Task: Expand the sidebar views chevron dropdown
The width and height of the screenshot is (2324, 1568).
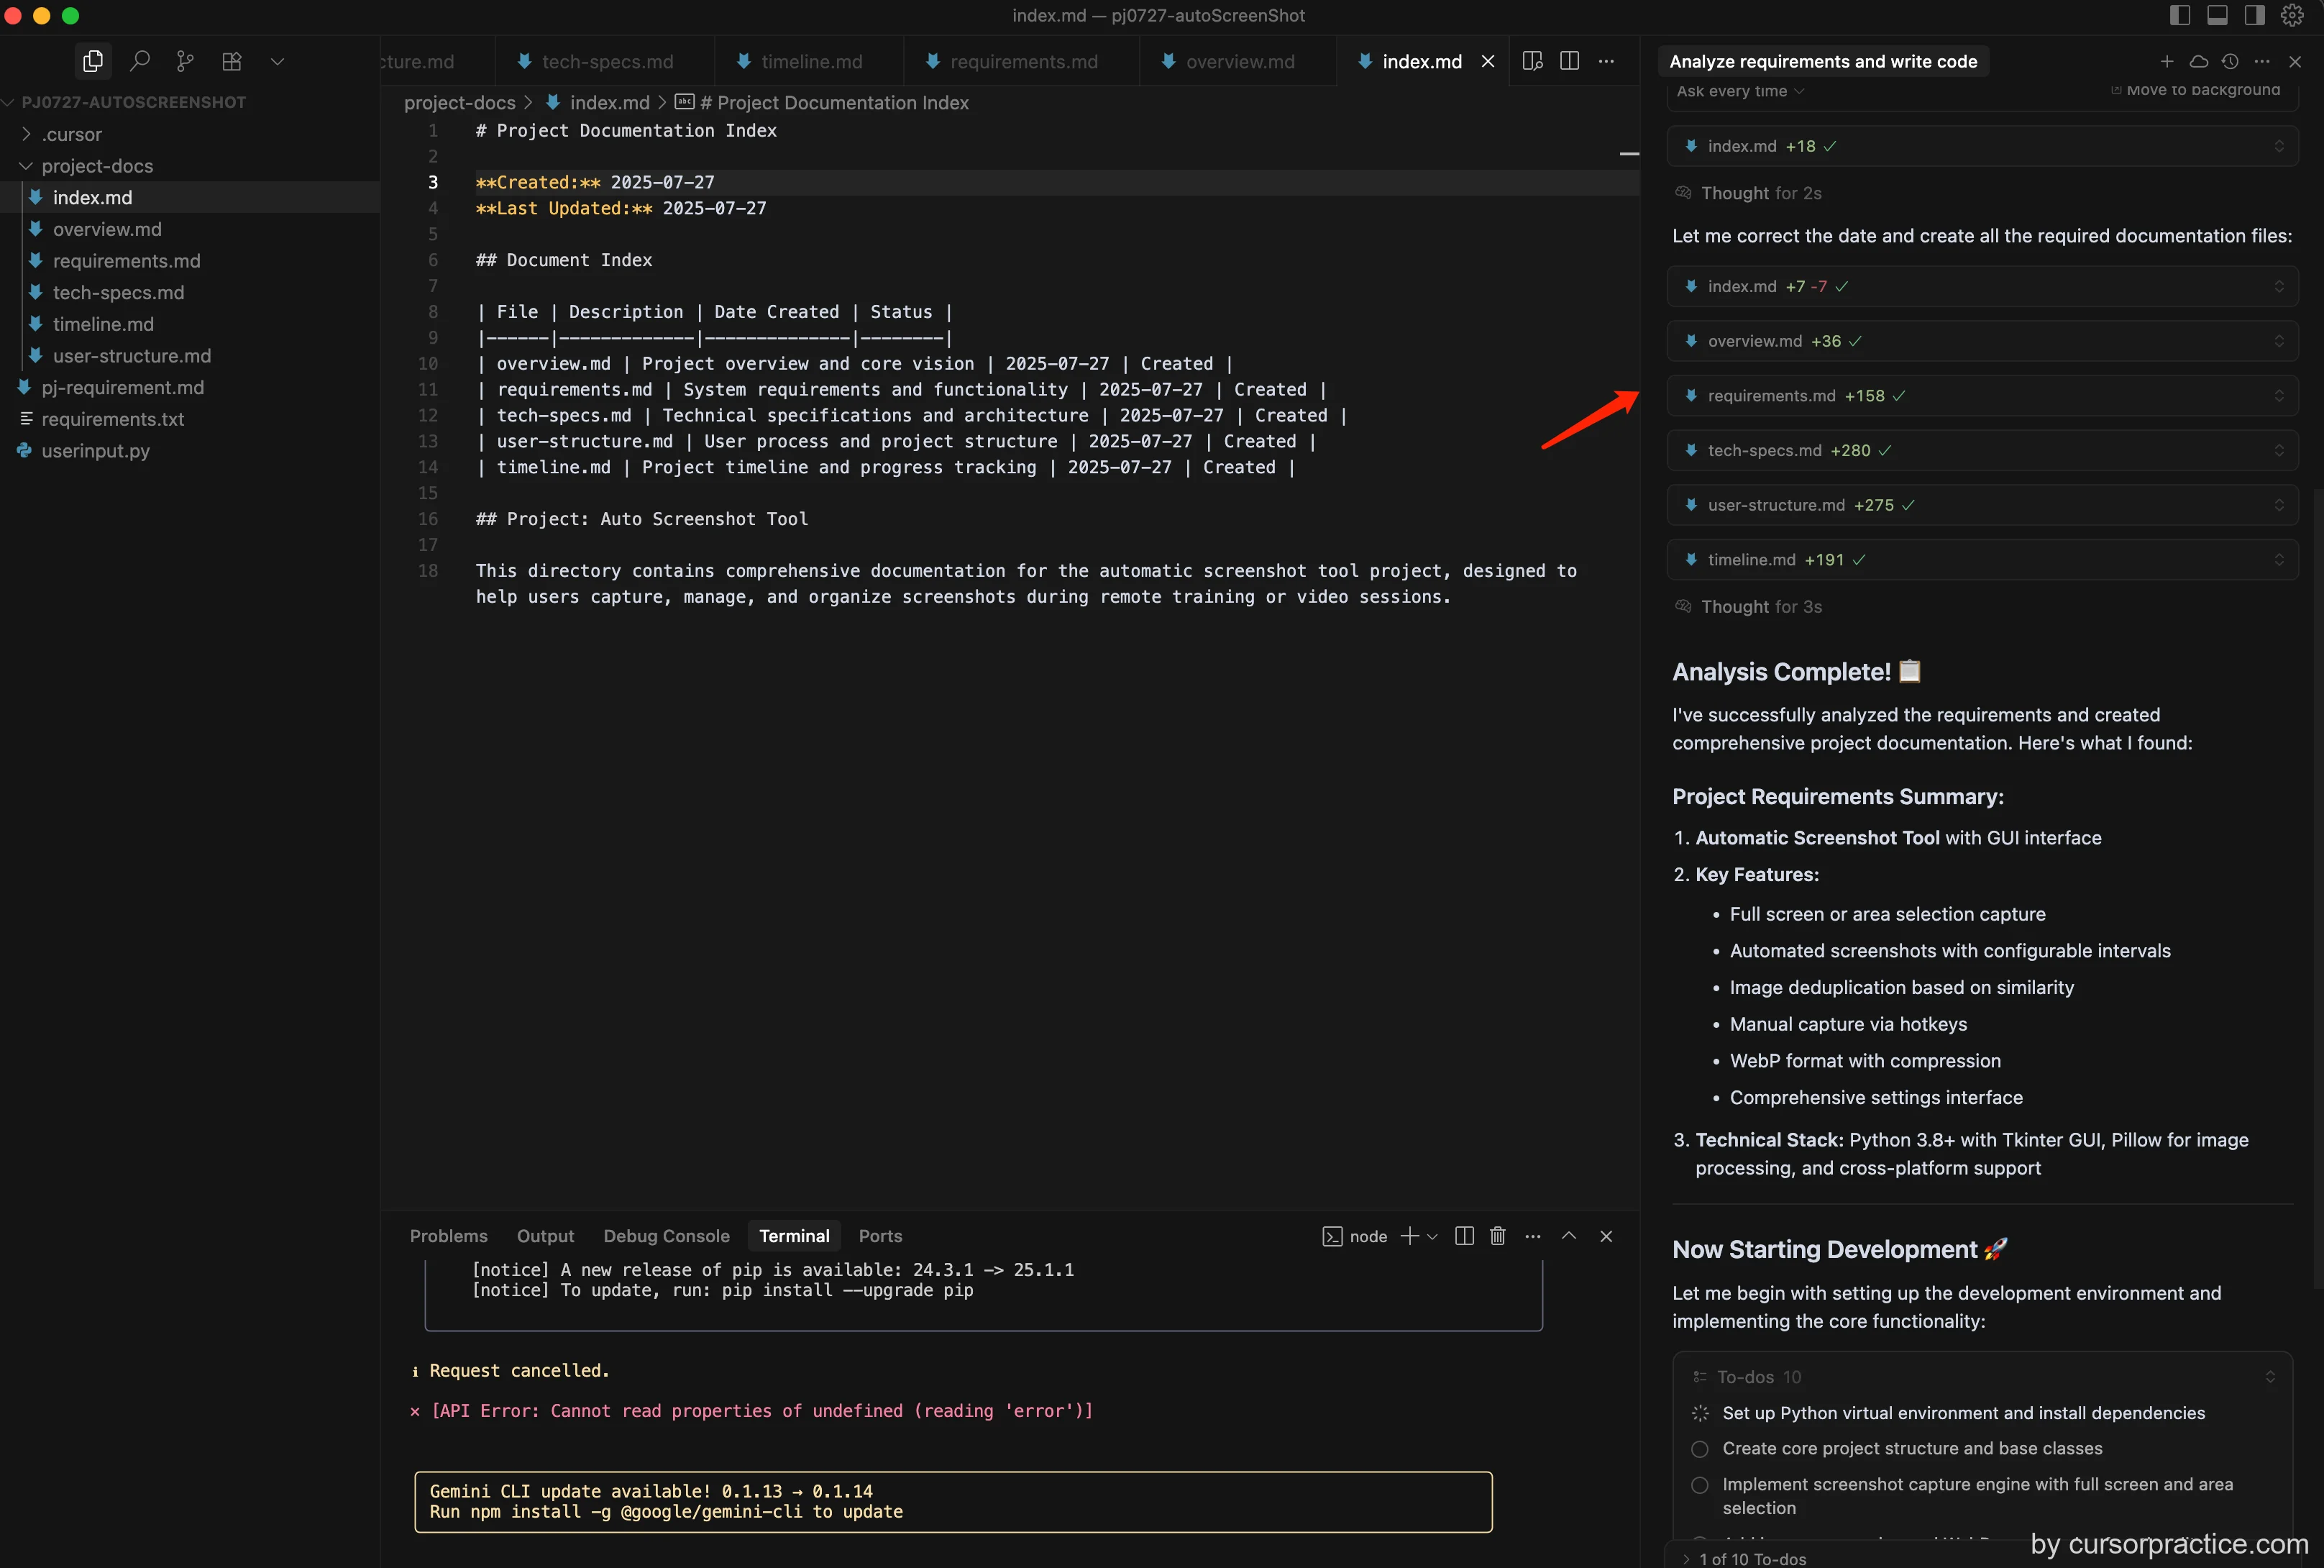Action: pos(278,61)
